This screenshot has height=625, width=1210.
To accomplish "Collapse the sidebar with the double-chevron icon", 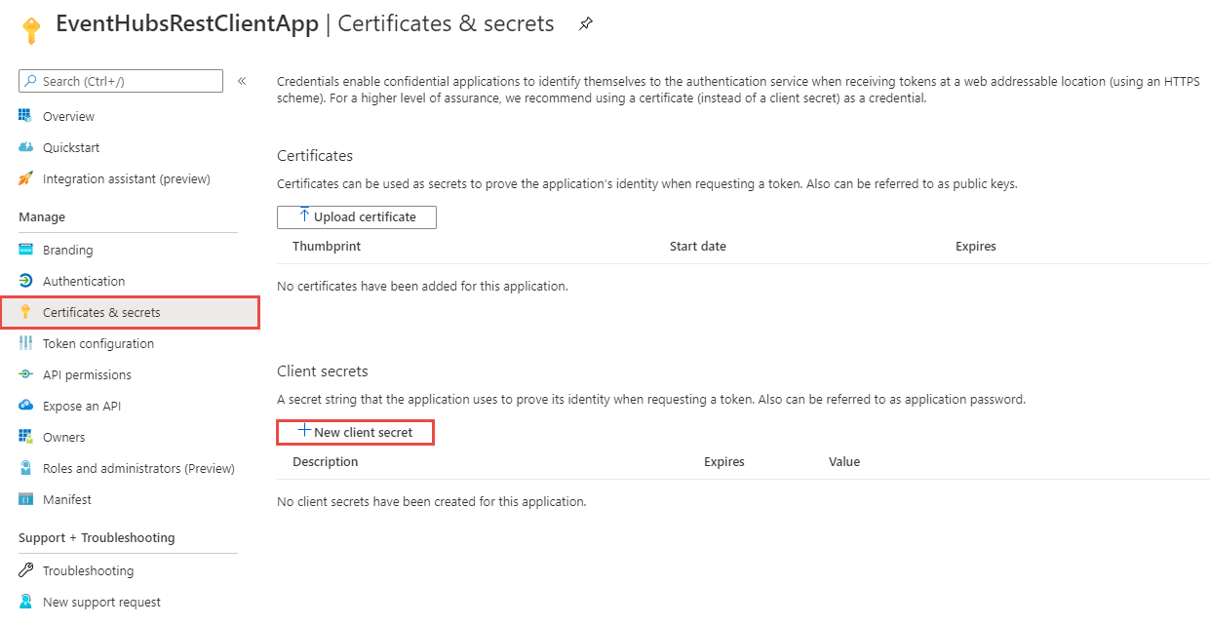I will pos(242,81).
